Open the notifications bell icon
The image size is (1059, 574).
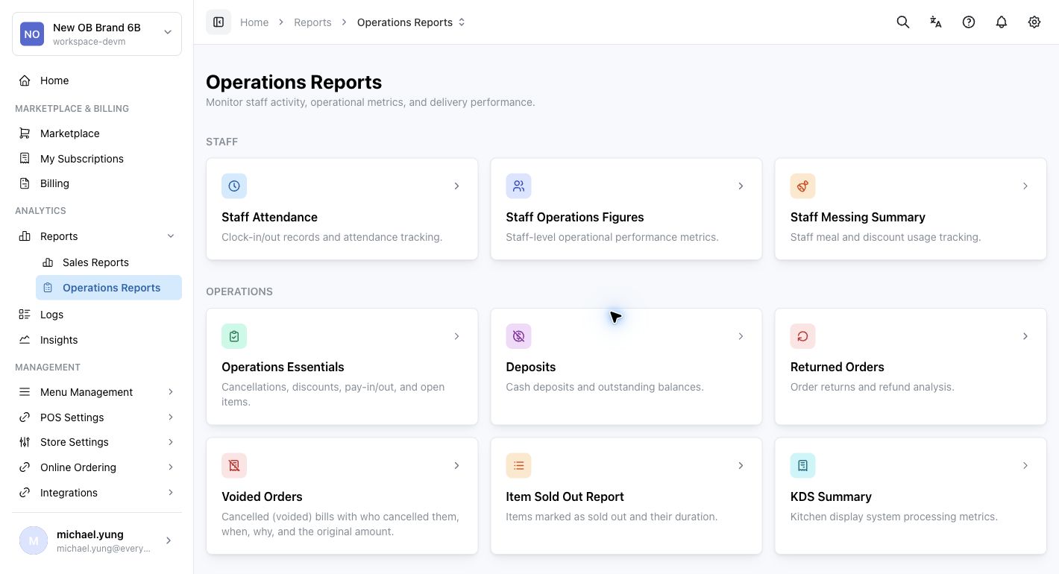point(1002,22)
